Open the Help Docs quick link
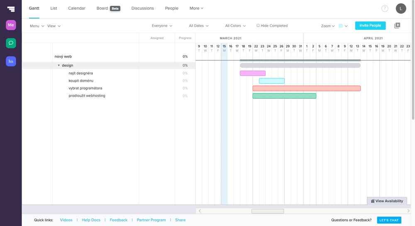Viewport: 415px width, 226px height. tap(91, 220)
